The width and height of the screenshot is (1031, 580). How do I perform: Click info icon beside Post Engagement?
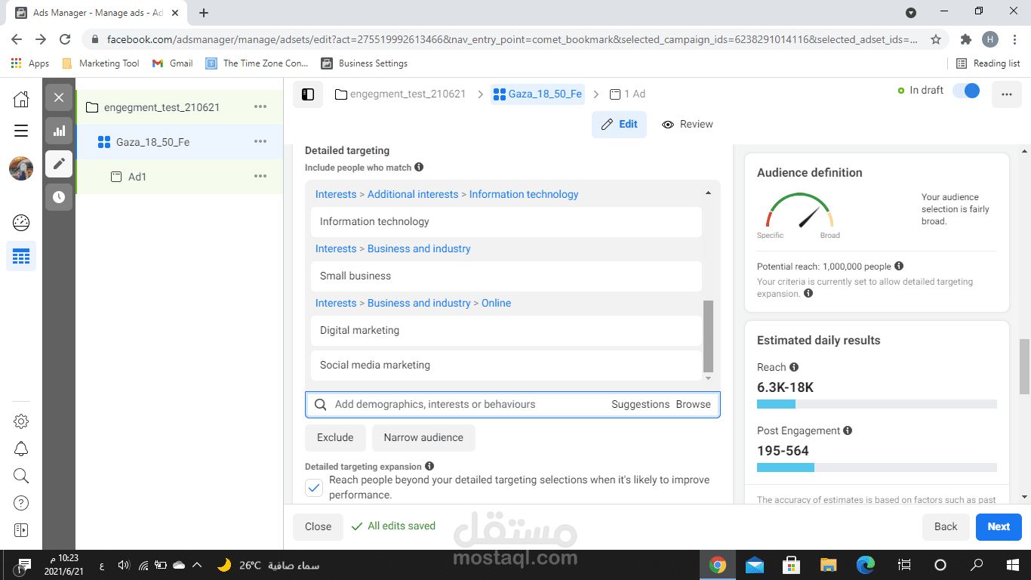[848, 430]
